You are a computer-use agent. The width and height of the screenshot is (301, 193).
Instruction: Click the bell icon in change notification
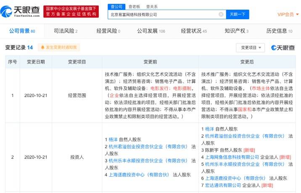[42, 47]
